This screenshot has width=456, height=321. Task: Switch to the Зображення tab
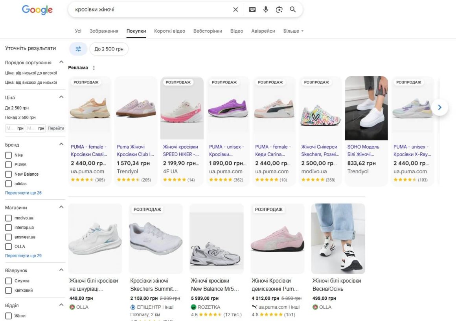click(104, 31)
